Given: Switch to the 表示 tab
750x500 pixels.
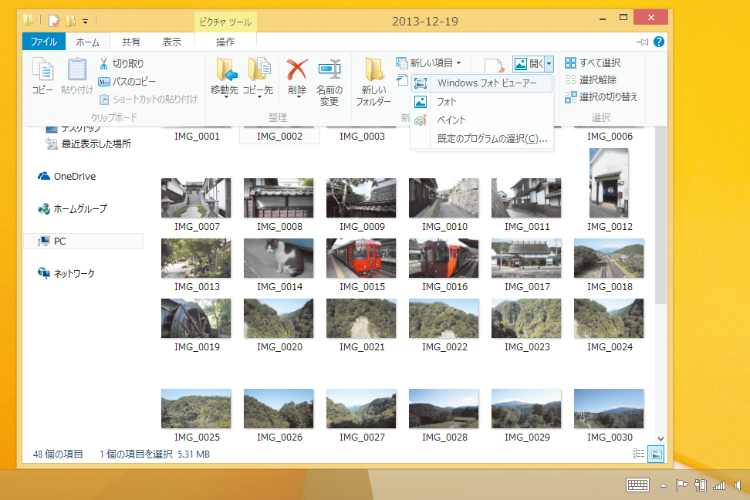Looking at the screenshot, I should click(x=172, y=42).
